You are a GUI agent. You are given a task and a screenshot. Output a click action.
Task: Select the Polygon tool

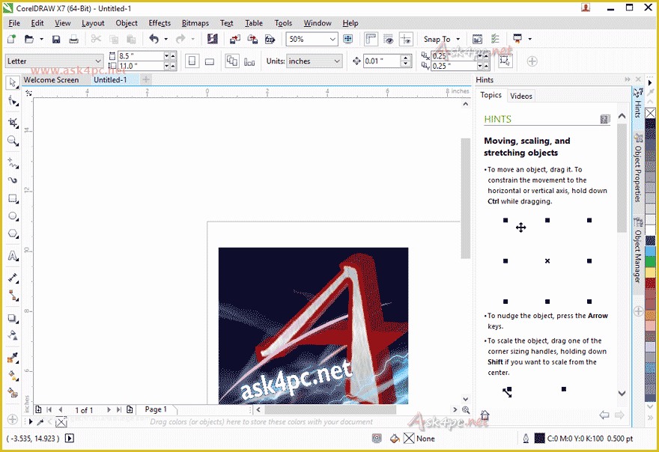[13, 234]
